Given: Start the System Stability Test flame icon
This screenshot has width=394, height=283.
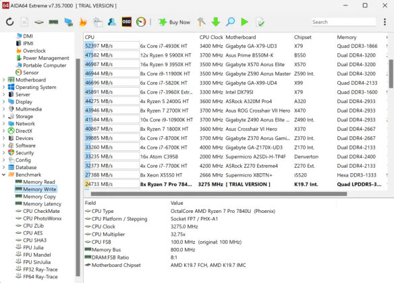Looking at the screenshot, I should [83, 22].
